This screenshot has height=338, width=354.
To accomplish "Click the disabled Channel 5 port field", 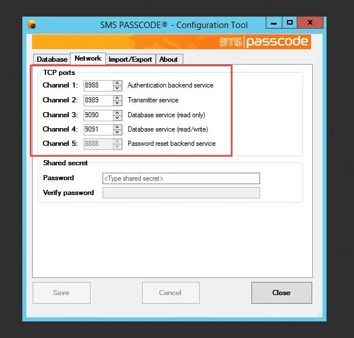I will click(x=98, y=144).
